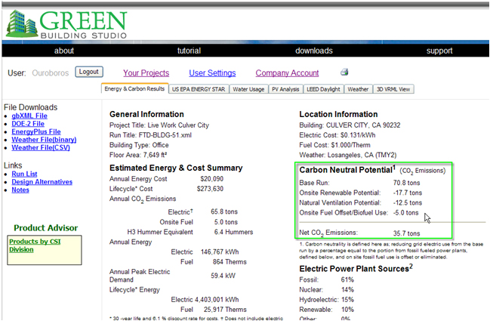Click Run Title FTD-BLDG-51.xml text

150,135
